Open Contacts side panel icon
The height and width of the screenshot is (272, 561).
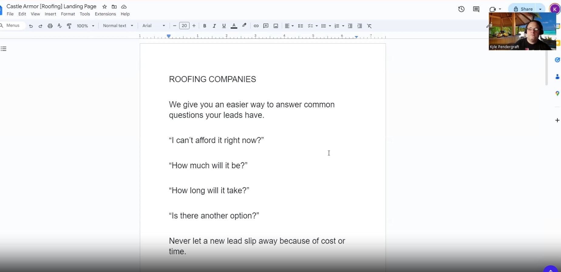557,77
